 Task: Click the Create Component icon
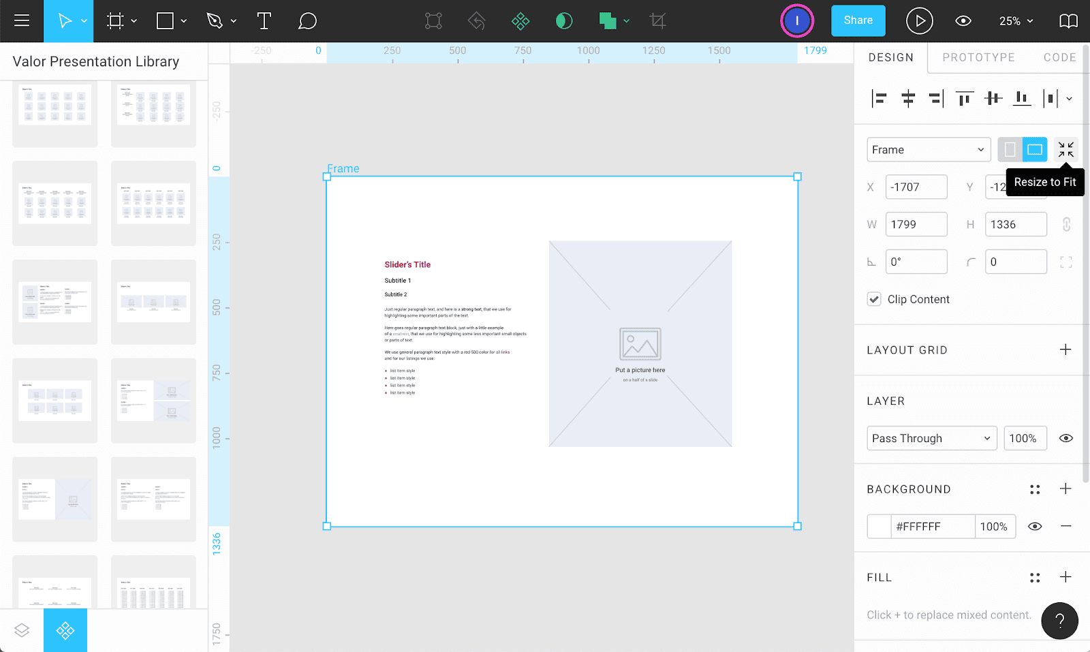[x=520, y=21]
